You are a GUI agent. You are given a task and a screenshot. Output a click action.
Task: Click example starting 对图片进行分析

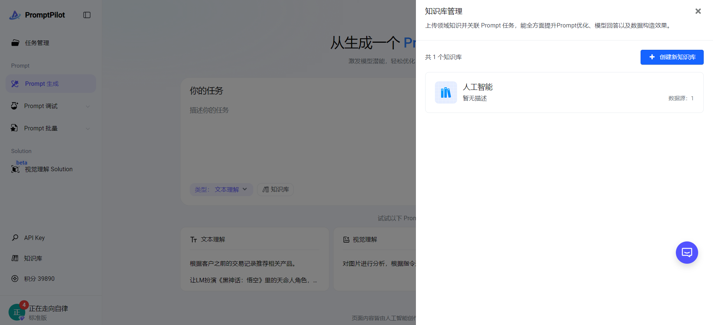(379, 264)
